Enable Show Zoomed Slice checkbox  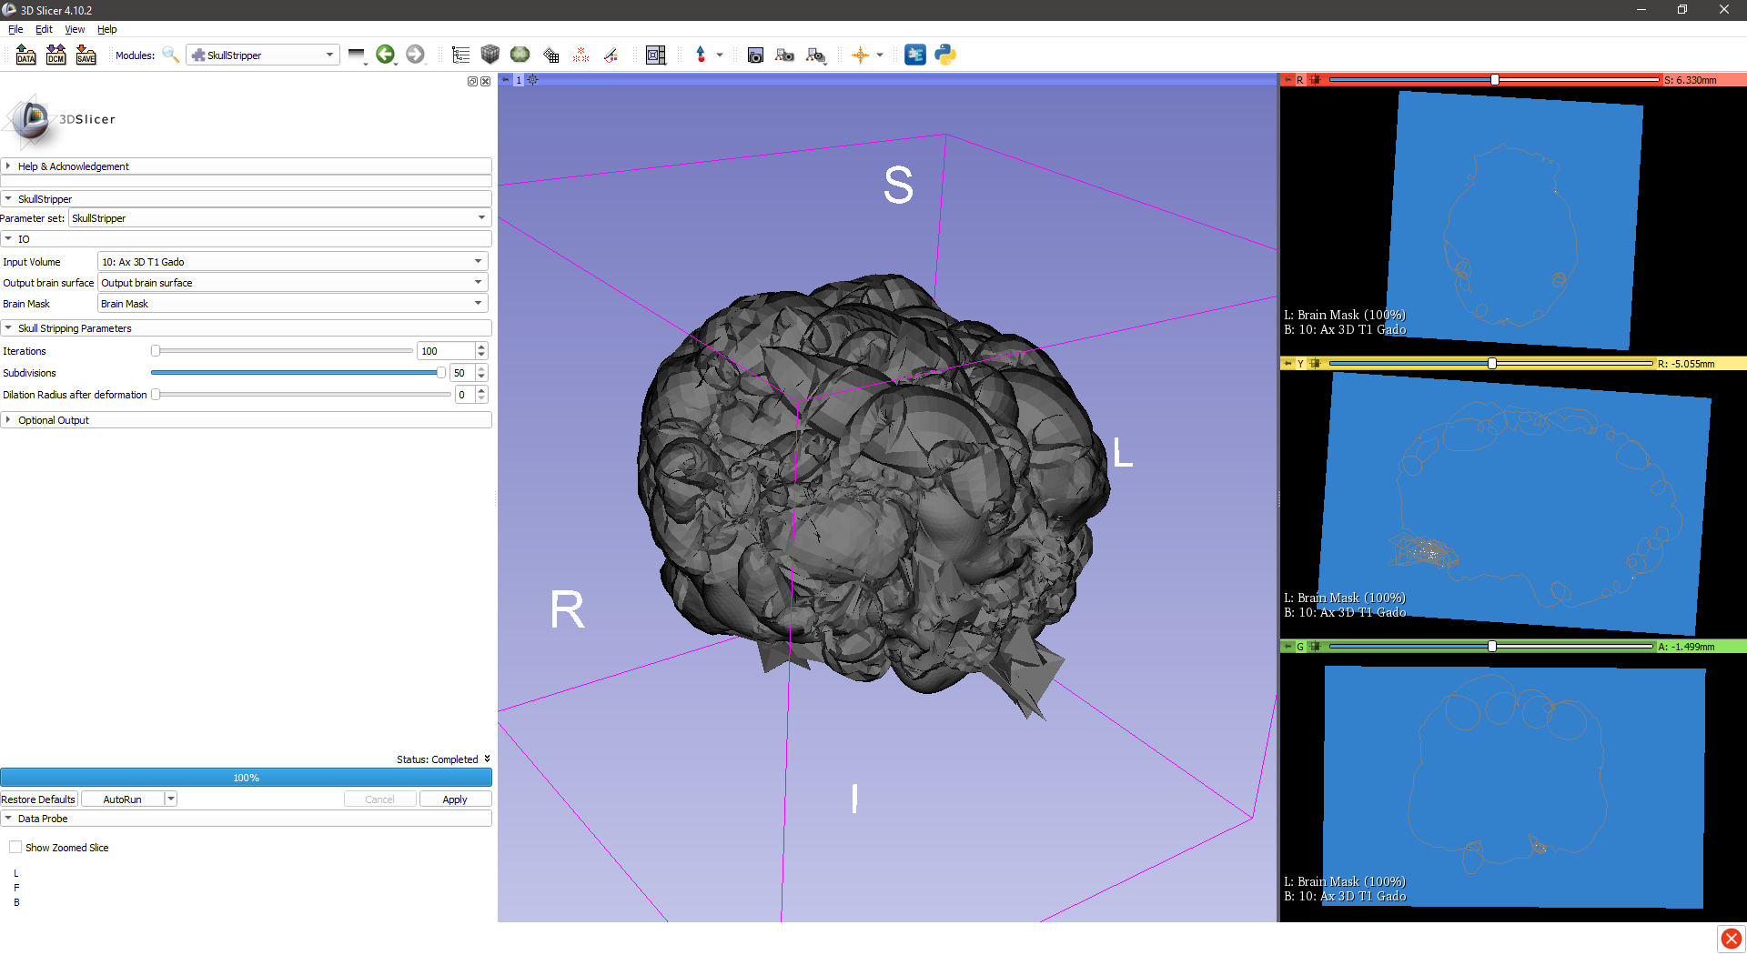15,847
